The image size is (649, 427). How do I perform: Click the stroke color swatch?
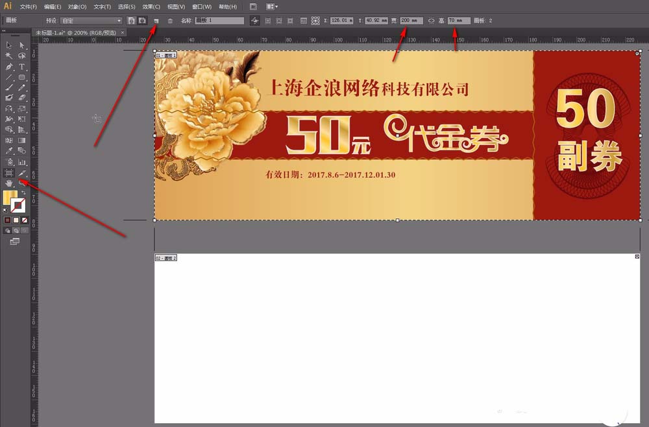point(18,205)
